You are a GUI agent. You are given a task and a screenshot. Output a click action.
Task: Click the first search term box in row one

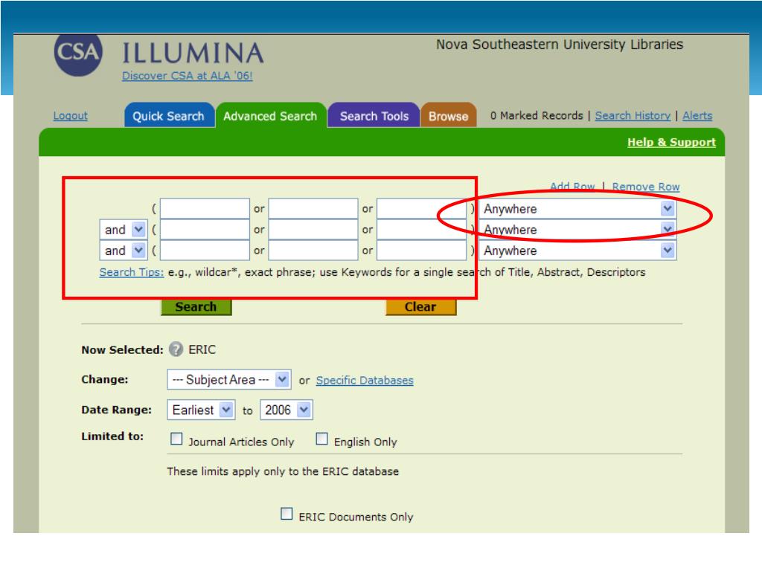(205, 209)
